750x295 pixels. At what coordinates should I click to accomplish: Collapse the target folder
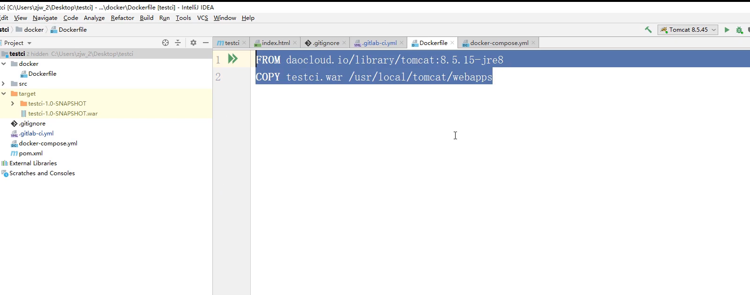coord(4,94)
